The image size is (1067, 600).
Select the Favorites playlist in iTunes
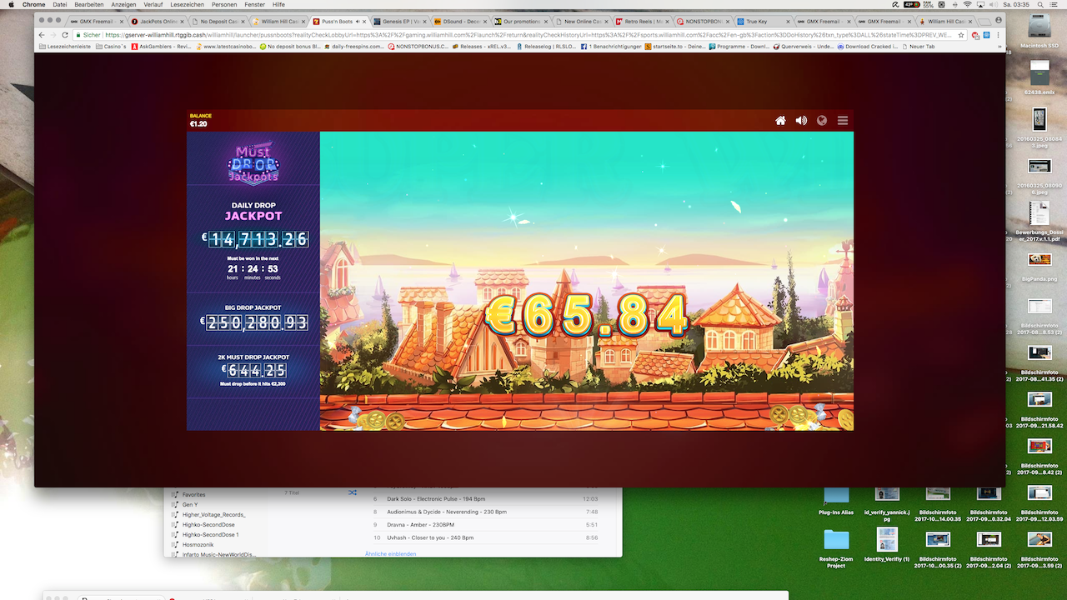193,494
